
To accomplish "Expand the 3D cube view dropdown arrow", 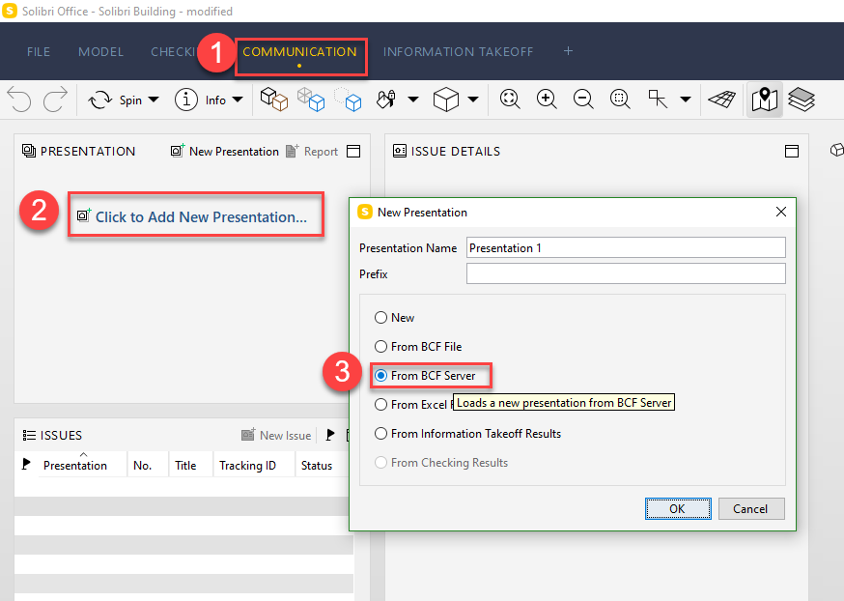I will point(473,100).
